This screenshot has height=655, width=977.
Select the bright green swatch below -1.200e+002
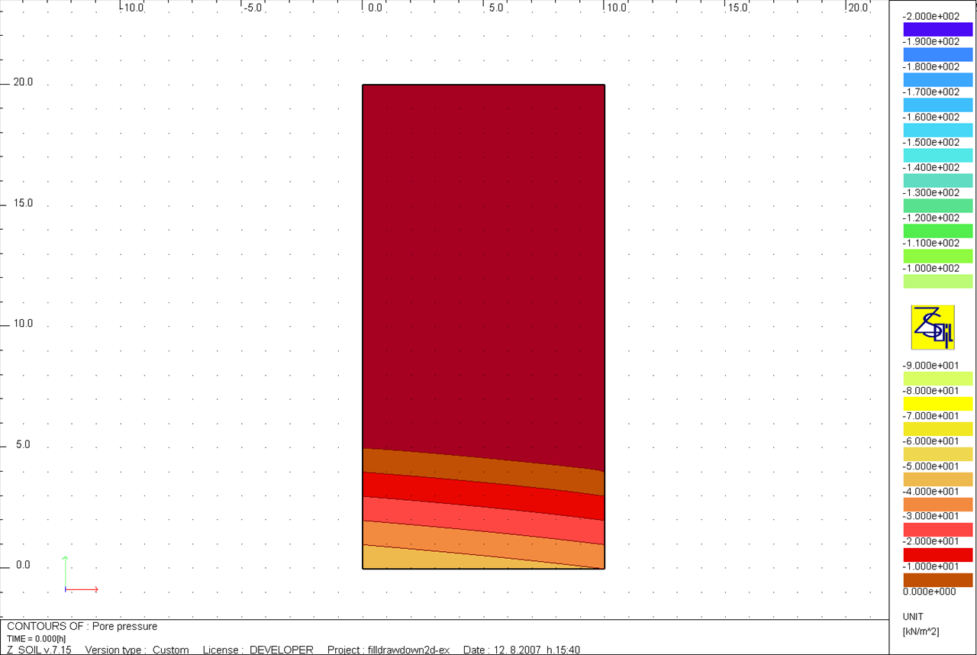point(937,231)
